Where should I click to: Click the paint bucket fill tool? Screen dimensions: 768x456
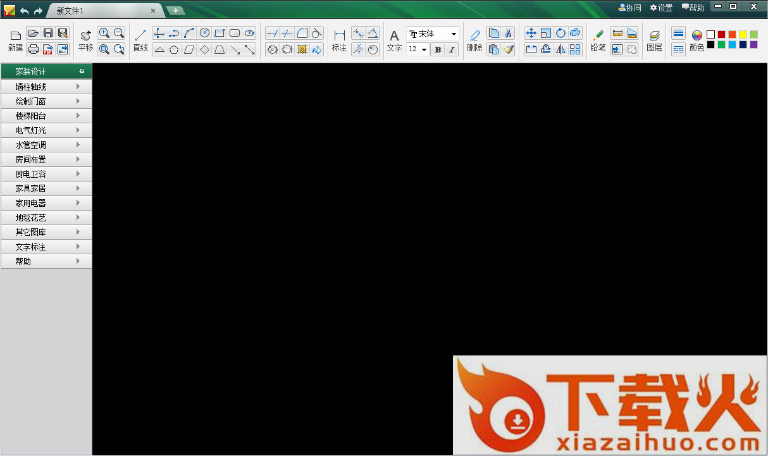point(317,49)
